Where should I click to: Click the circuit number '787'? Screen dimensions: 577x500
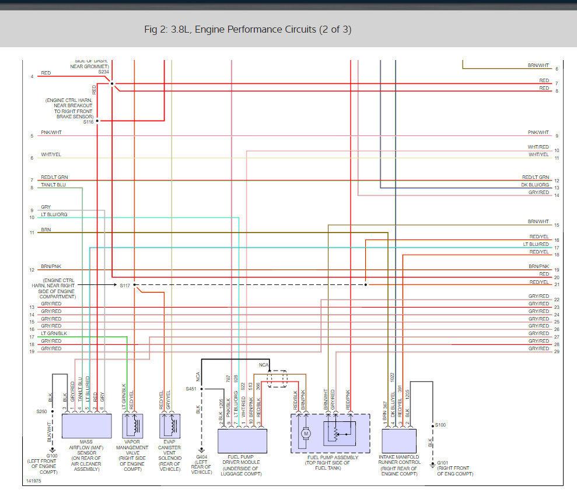228,378
